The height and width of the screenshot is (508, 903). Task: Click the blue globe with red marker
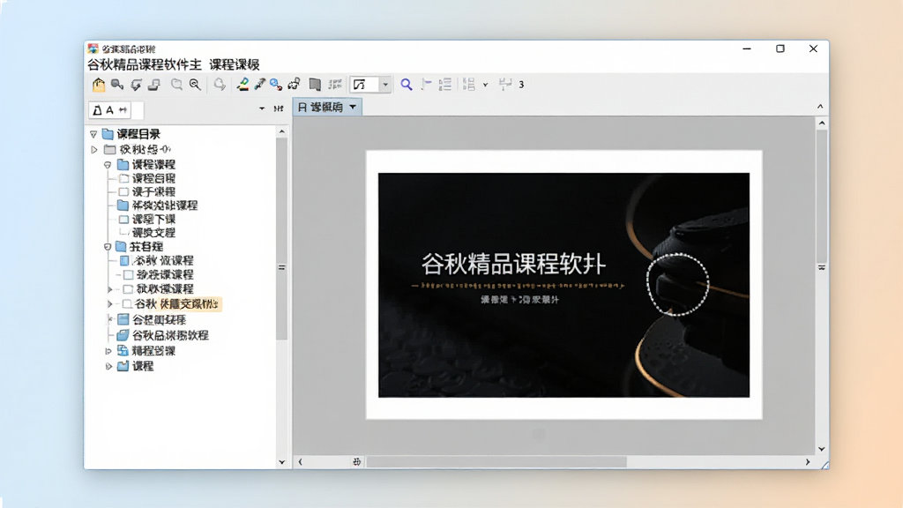tap(276, 85)
